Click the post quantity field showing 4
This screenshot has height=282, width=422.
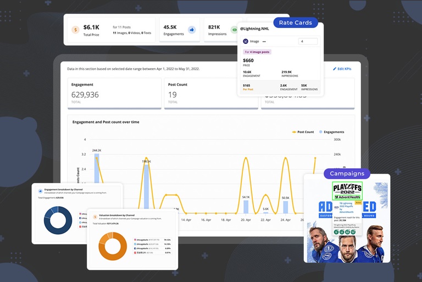(x=308, y=41)
